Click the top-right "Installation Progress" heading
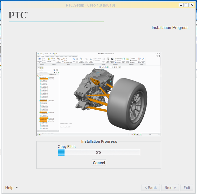 click(170, 27)
